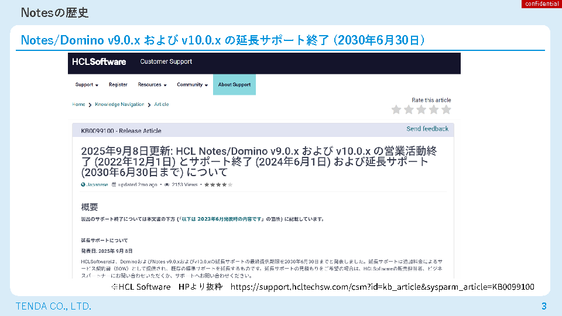The image size is (562, 316).
Task: Click the globe icon beside Japanese
Action: (83, 184)
